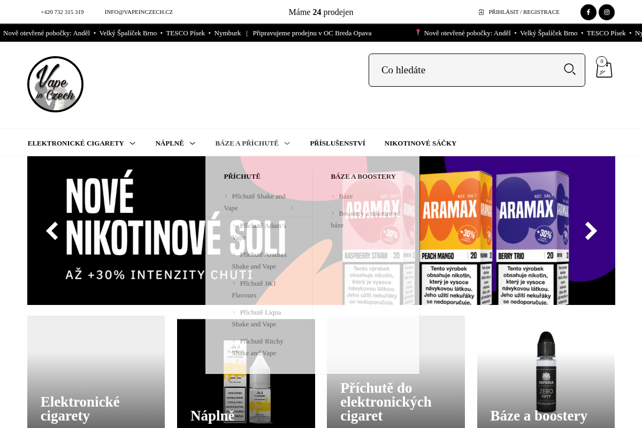This screenshot has width=642, height=428.
Task: Open the shopping cart icon
Action: (603, 68)
